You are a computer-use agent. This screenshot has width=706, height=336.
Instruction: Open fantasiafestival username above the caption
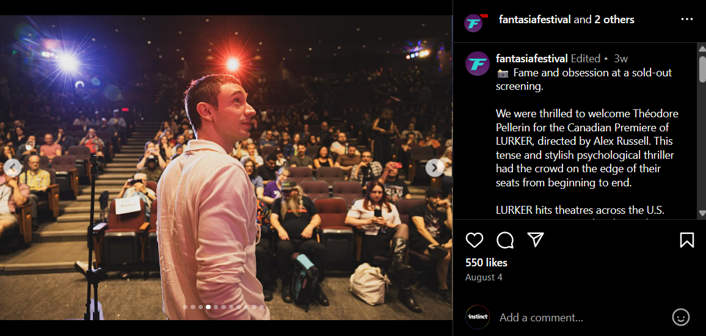pos(532,59)
